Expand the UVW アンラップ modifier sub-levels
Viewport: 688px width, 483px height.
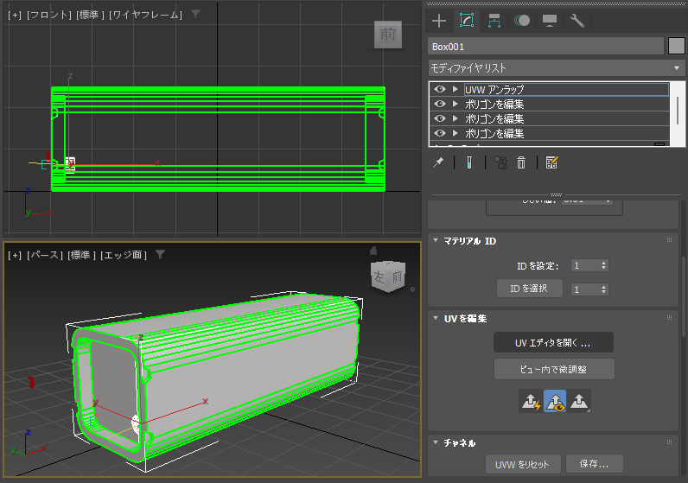click(x=455, y=89)
